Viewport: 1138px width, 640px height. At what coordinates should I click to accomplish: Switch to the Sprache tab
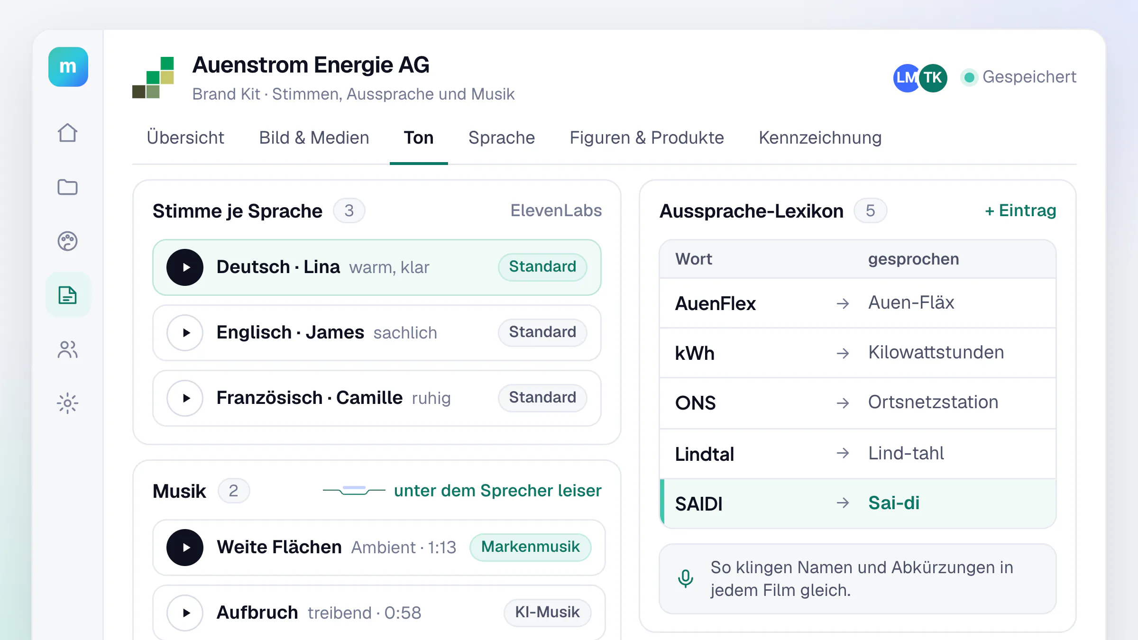[502, 137]
